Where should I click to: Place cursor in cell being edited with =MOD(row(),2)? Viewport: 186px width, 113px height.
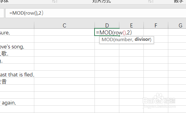[x=107, y=32]
